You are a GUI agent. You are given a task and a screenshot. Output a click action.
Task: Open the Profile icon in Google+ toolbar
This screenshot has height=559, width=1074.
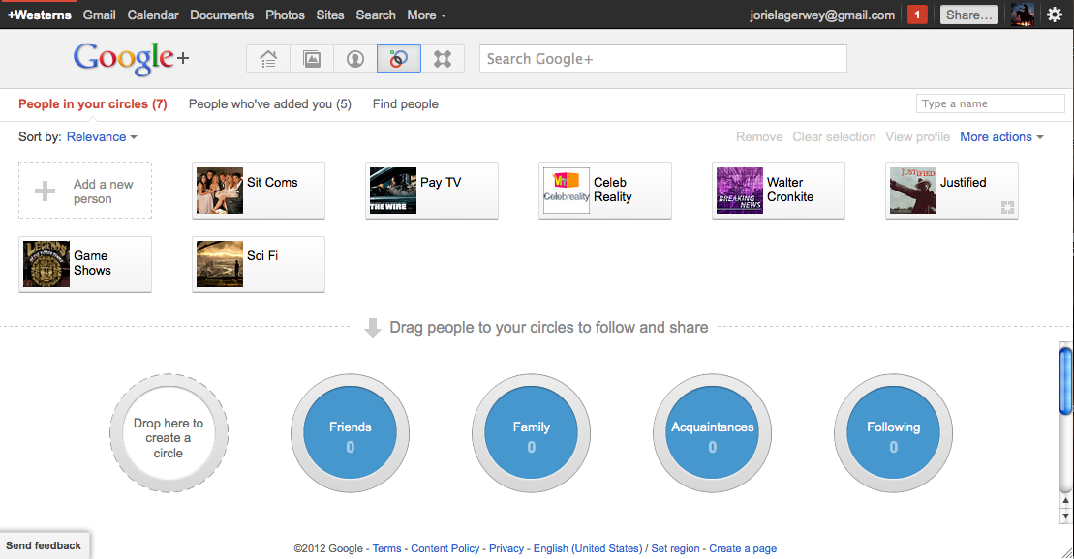click(355, 59)
